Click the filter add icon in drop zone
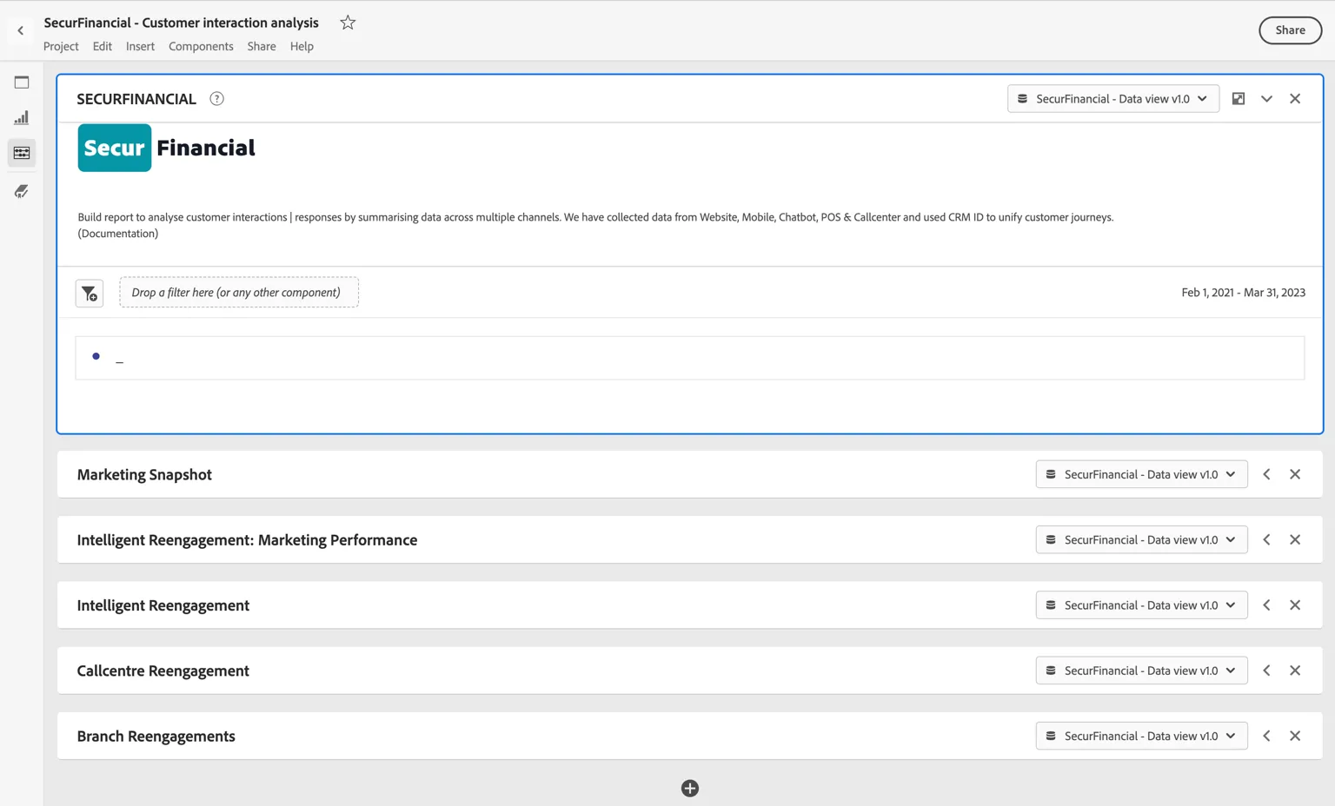Screen dimensions: 1335x806 (90, 294)
